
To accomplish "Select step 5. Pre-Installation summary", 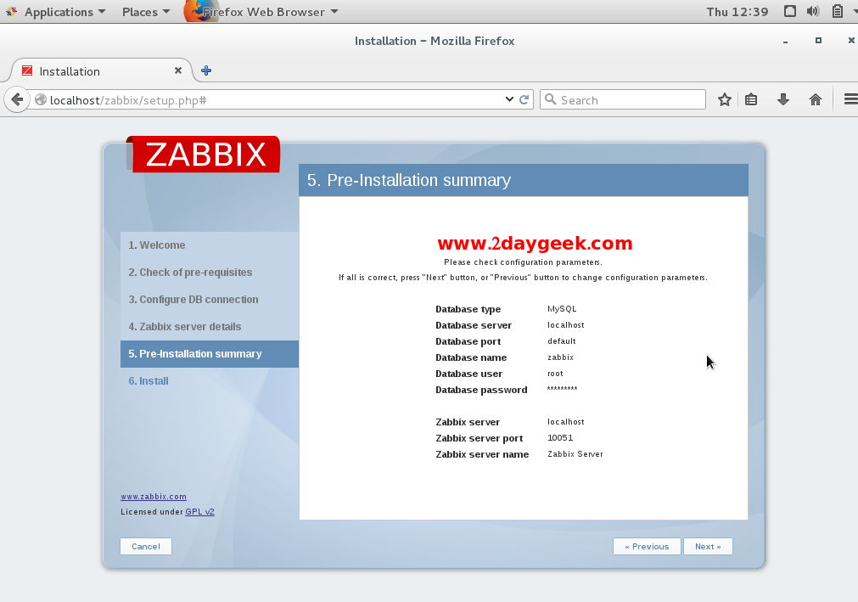I will (x=210, y=353).
